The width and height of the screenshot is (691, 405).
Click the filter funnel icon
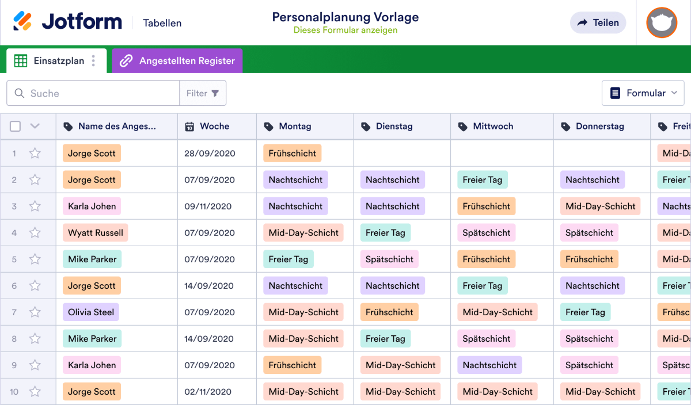point(215,93)
